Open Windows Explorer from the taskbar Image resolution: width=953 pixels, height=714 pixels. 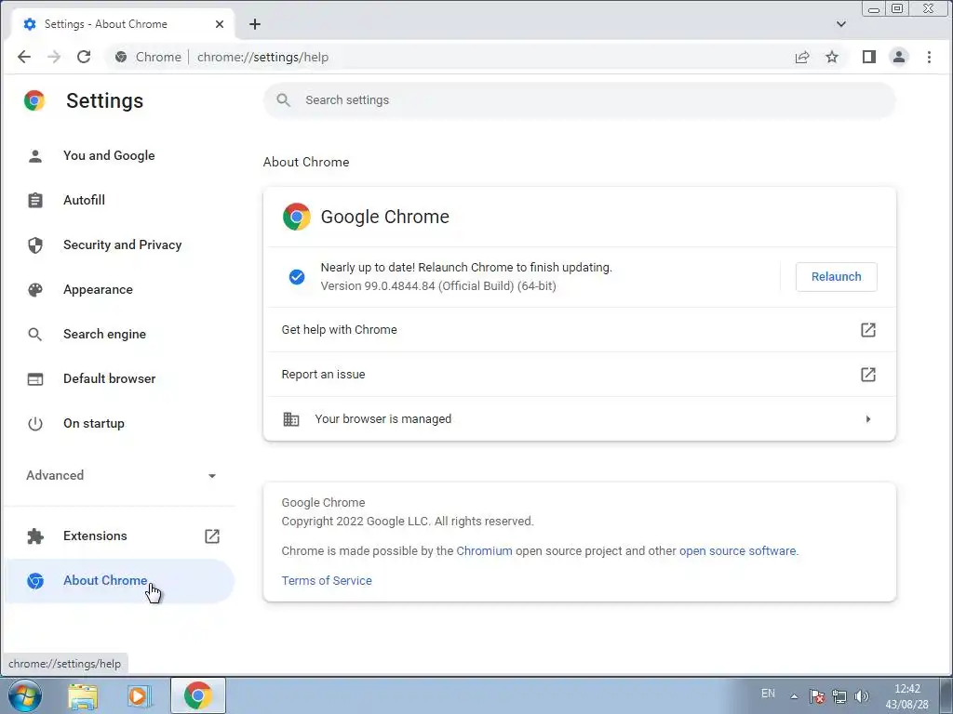(83, 696)
